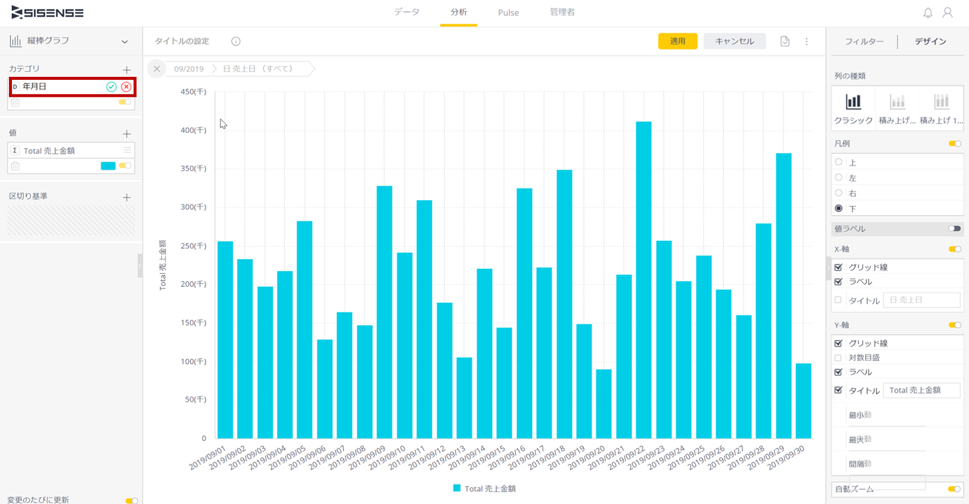Uncheck Y-軸 ラベル checkbox
This screenshot has height=504, width=969.
(x=839, y=372)
